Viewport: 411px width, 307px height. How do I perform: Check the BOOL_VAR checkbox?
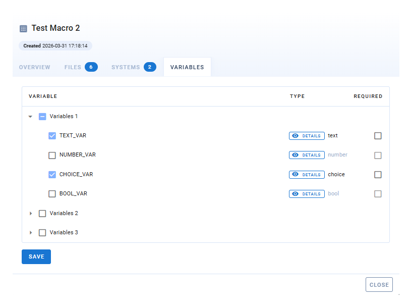tap(52, 194)
